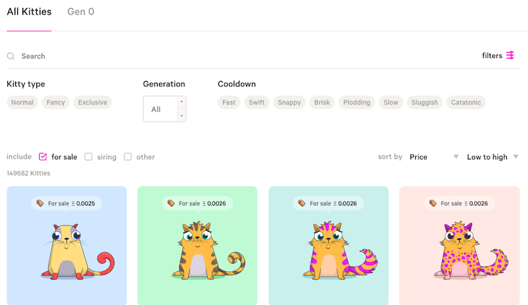Toggle the Exclusive kitty type filter

(x=92, y=102)
